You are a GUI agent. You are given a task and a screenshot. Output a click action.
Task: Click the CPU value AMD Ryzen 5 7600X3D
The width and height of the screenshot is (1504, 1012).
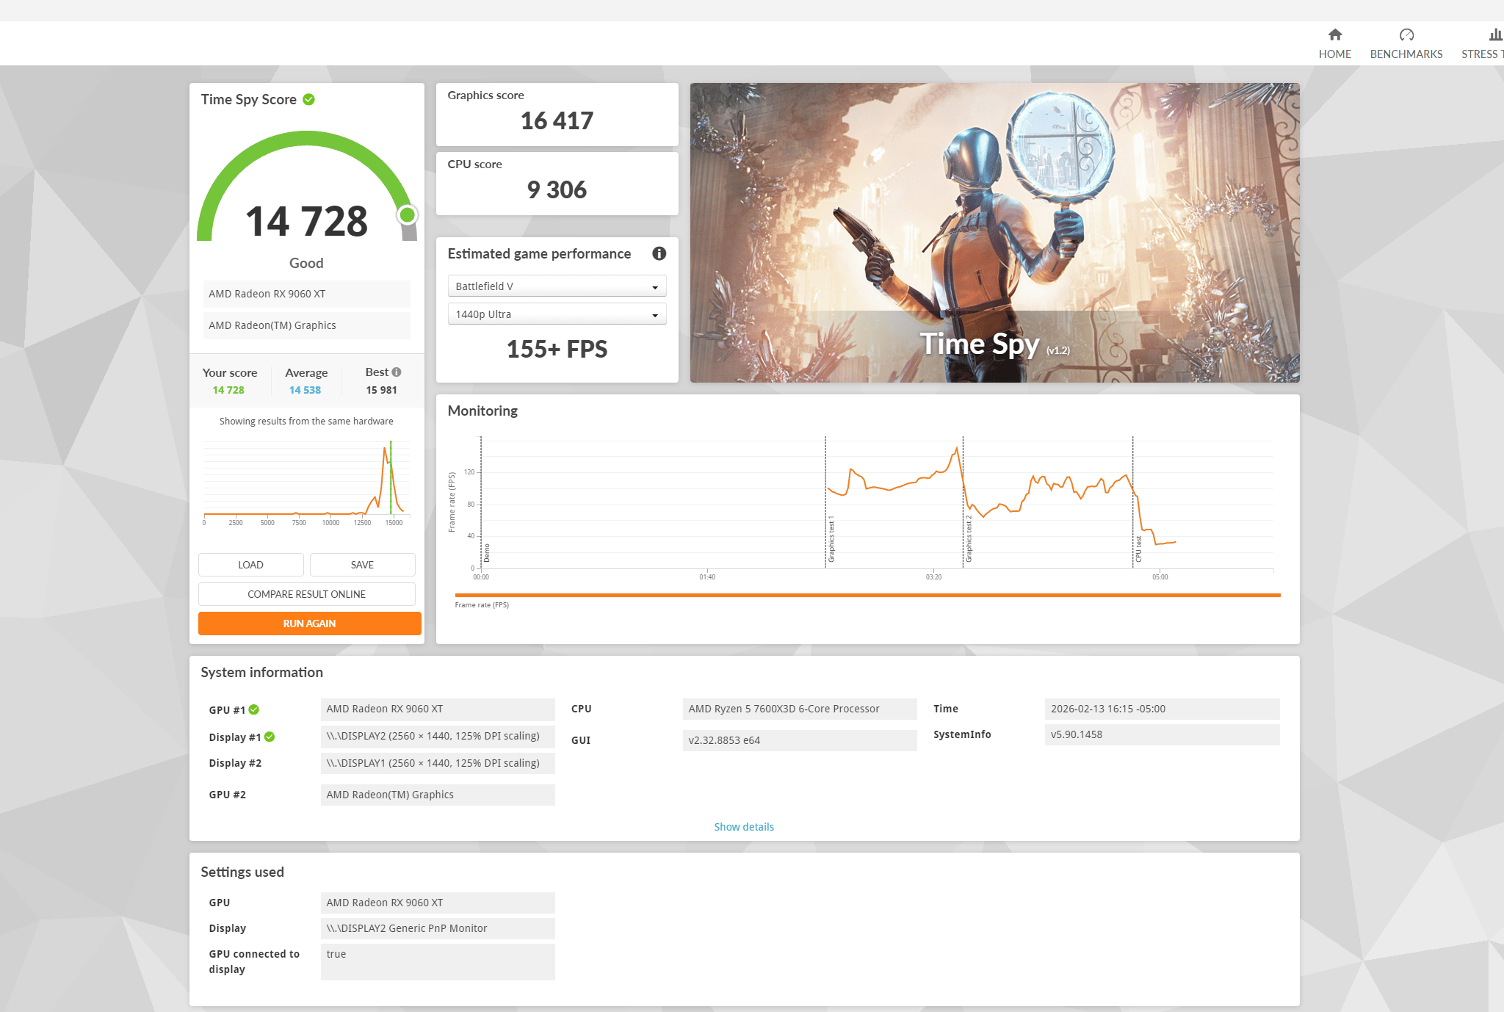(x=799, y=709)
